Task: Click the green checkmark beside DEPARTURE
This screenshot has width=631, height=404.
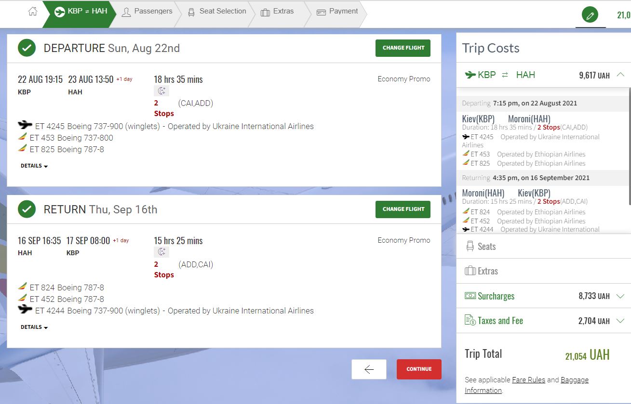Action: 27,48
